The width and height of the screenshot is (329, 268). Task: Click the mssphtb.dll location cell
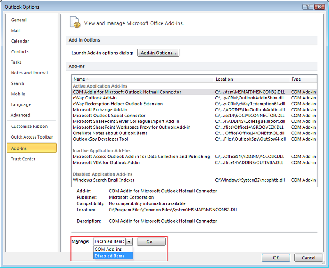250,180
